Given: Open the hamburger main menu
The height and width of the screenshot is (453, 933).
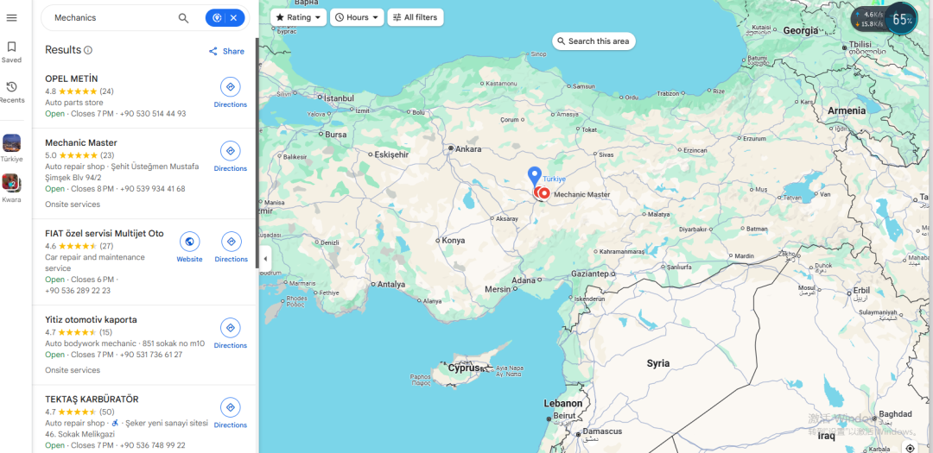Looking at the screenshot, I should [11, 18].
